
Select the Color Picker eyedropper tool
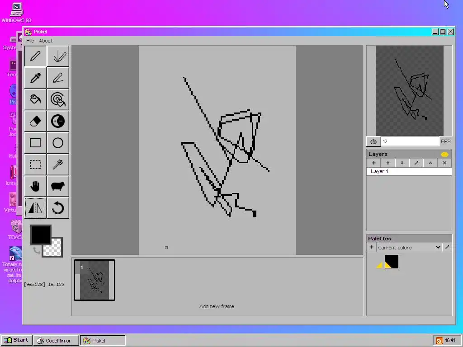(35, 78)
